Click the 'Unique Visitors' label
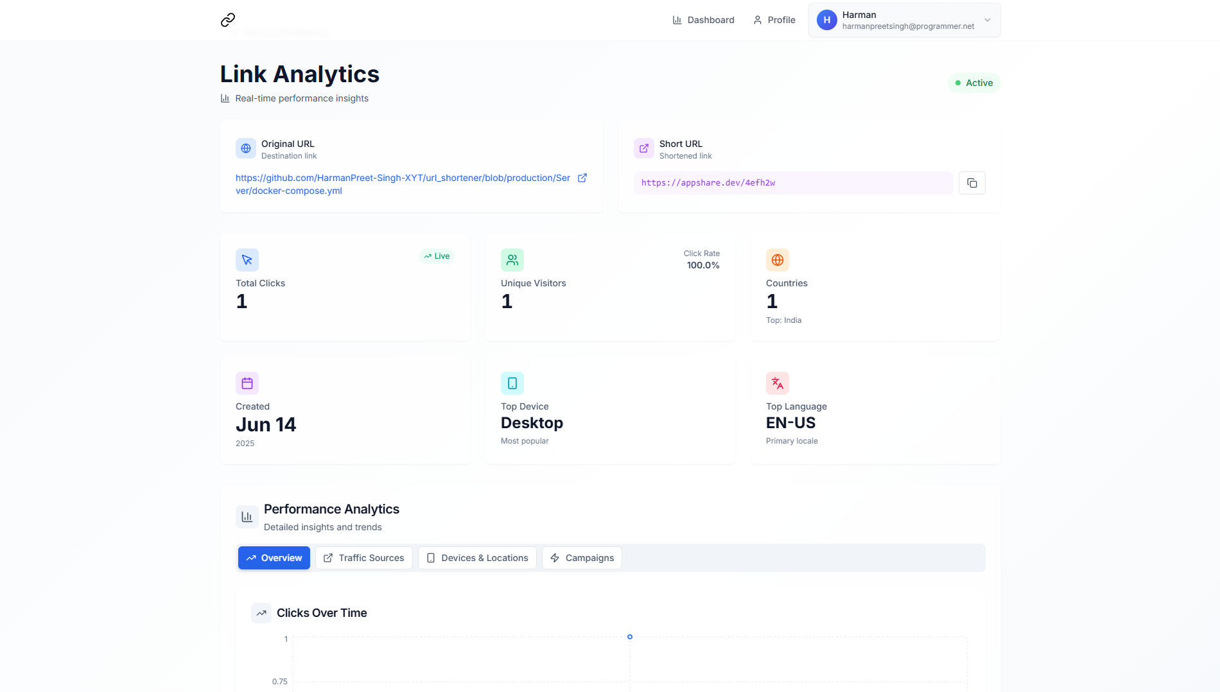Screen dimensions: 1220x692 point(534,283)
